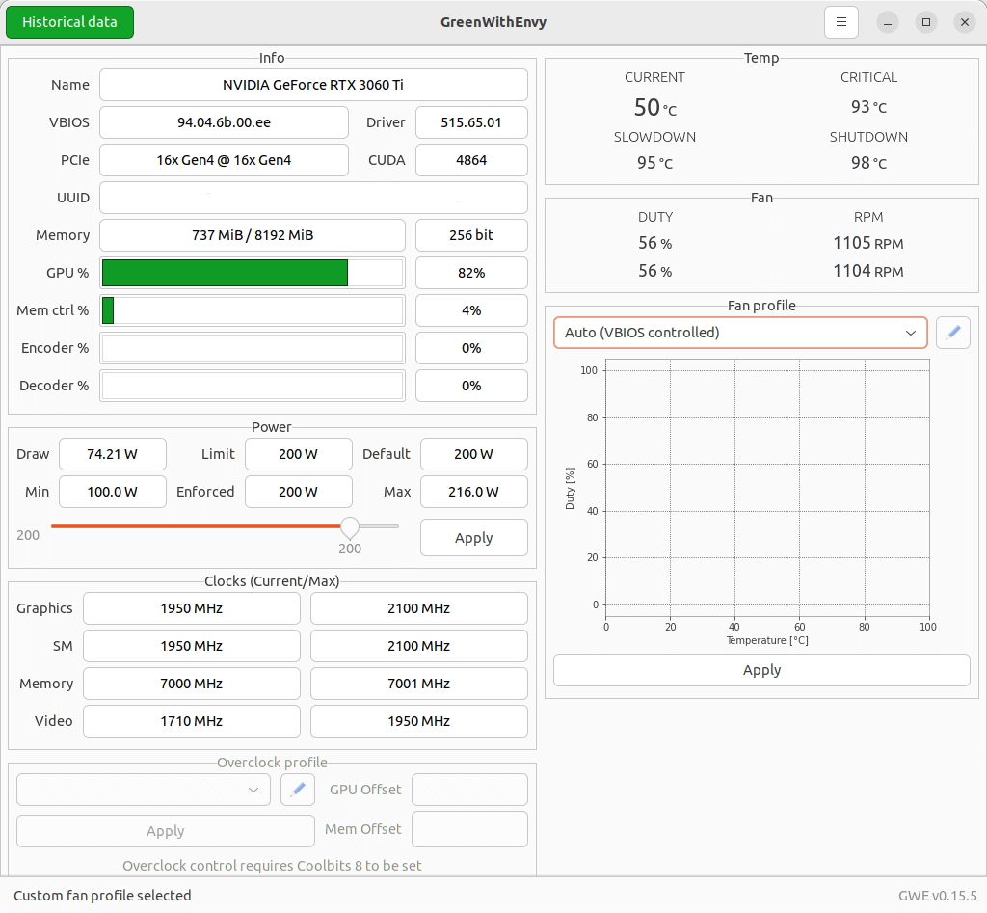Screen dimensions: 987x913
Task: Close the GreenWithEnvy window
Action: 964,23
